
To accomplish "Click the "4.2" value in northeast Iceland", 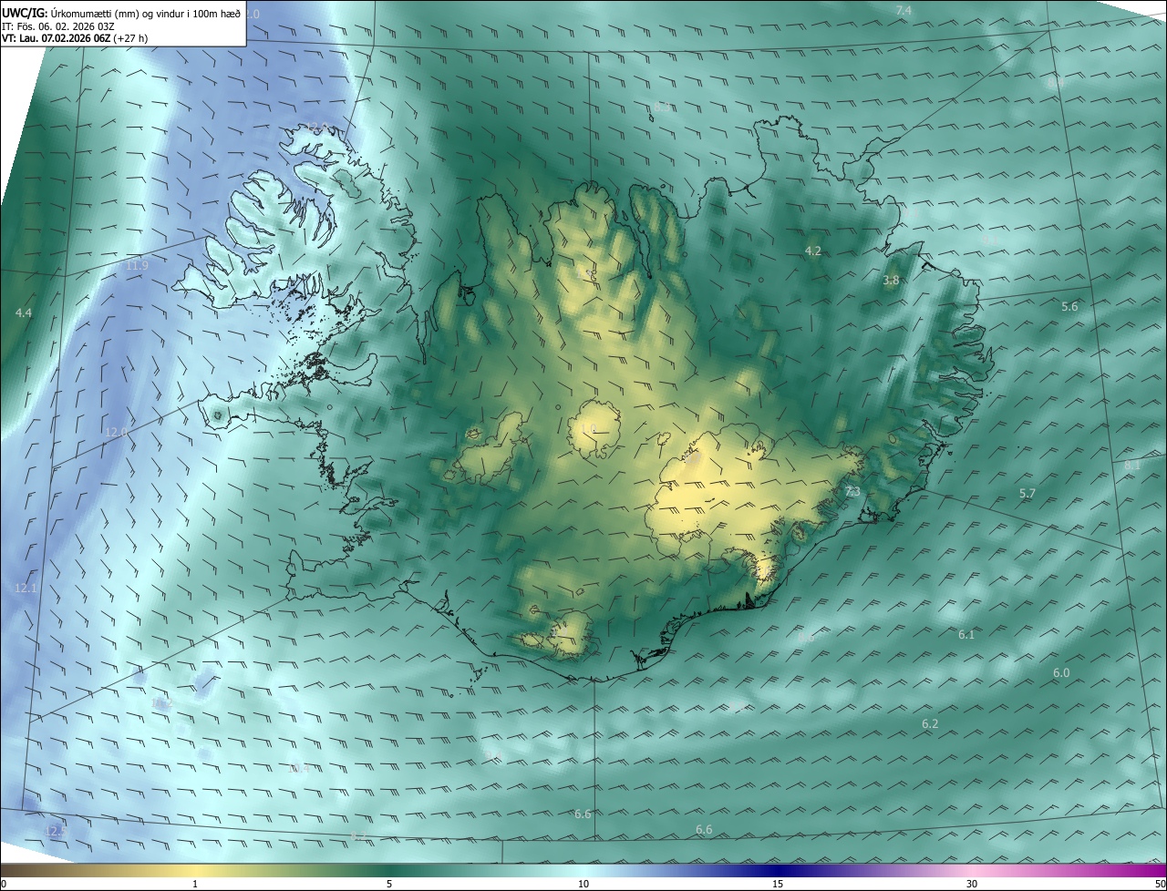I will tap(813, 250).
